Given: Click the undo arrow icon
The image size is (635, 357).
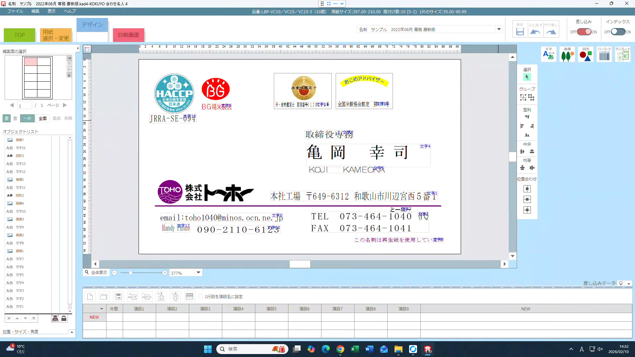Looking at the screenshot, I should click(535, 32).
